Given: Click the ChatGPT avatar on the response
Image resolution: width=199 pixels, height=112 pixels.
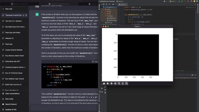Looking at the screenshot, I should click(x=37, y=15).
